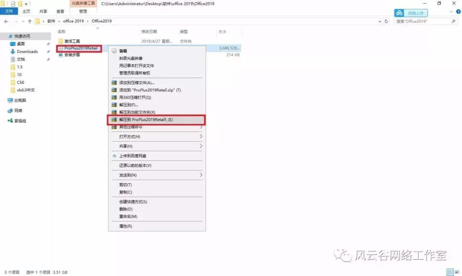
Task: Open Downloads in quick access
Action: click(27, 52)
